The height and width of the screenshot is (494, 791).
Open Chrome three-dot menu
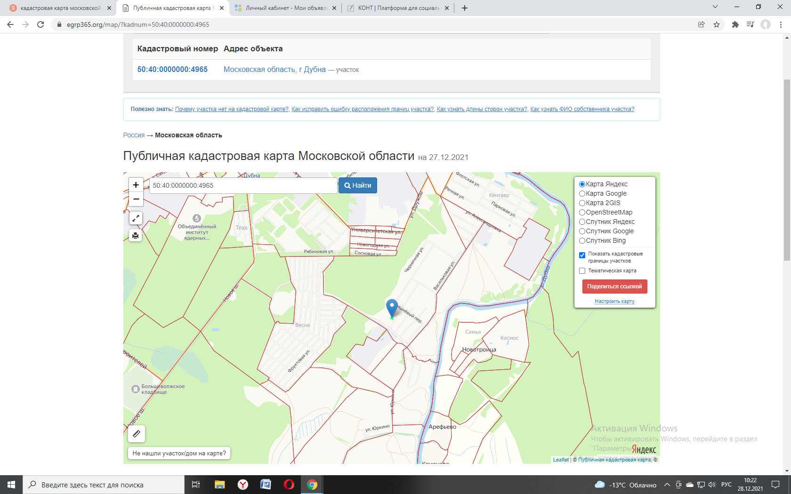[781, 24]
